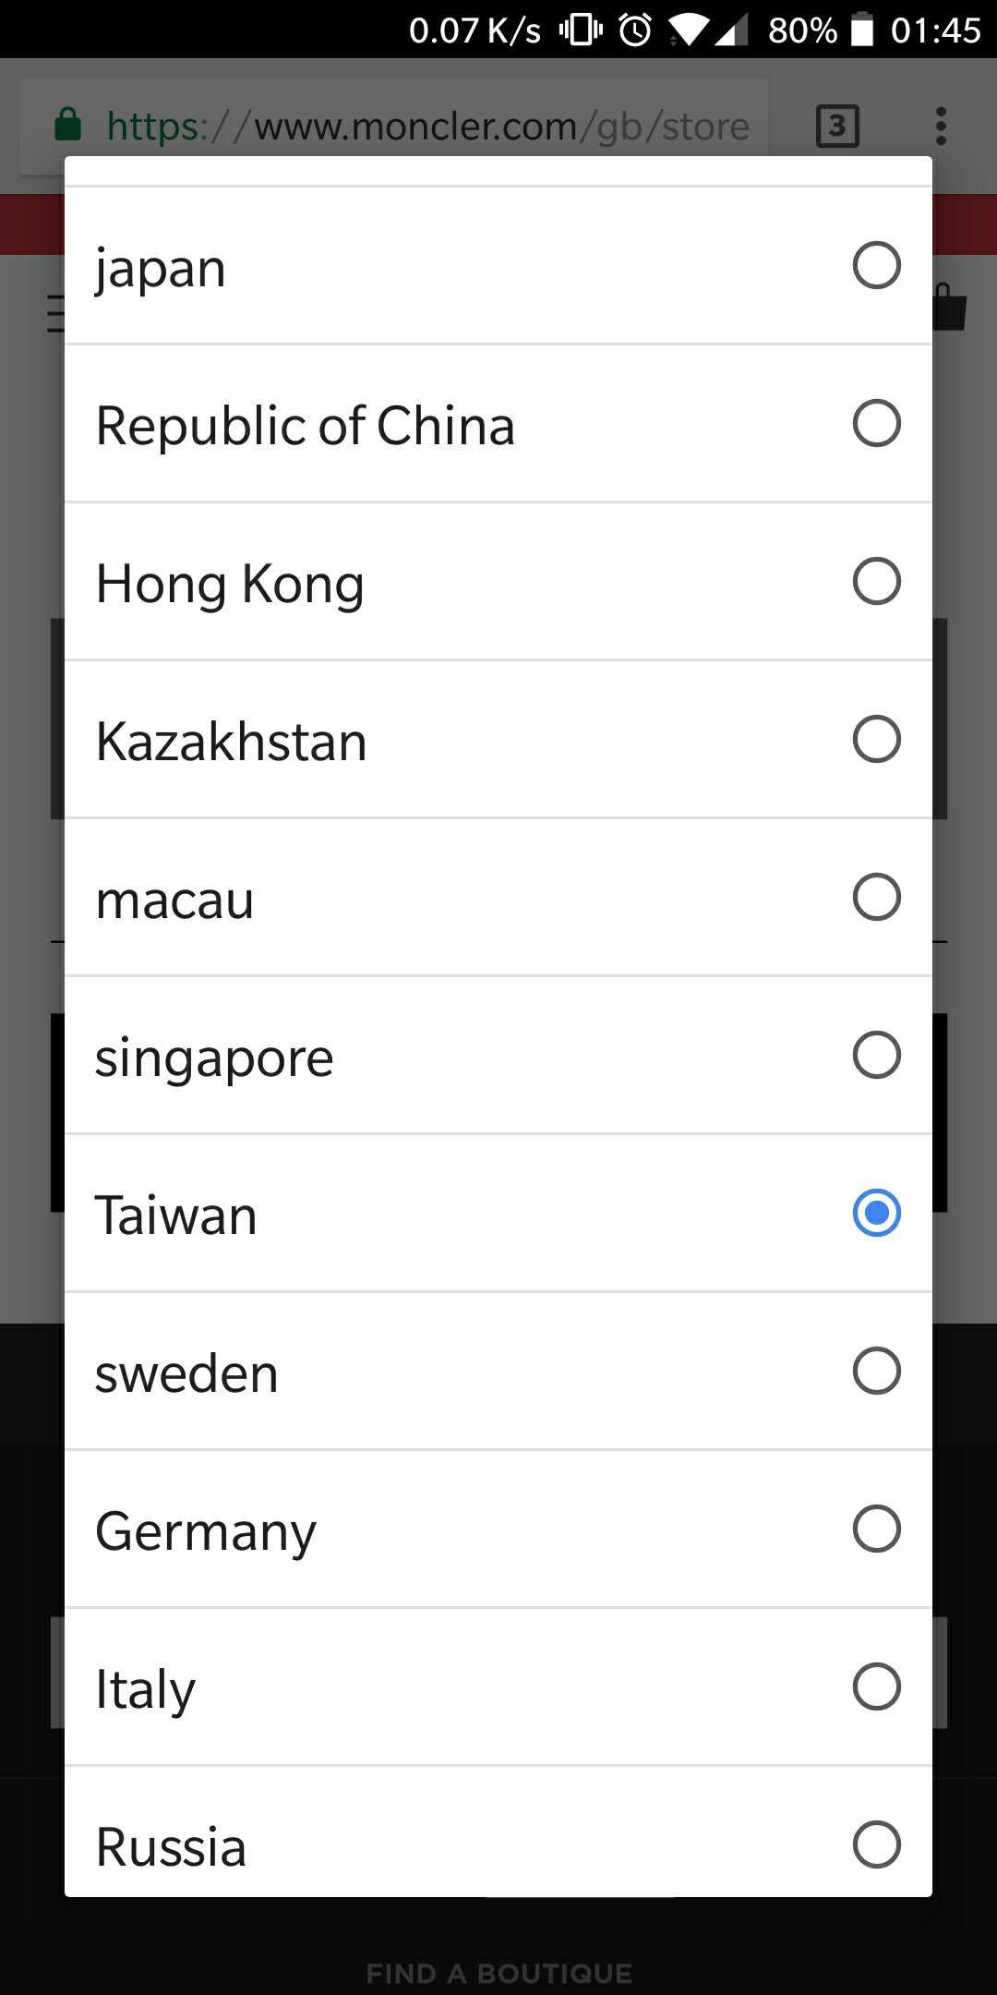
Task: Open the hamburger menu icon
Action: tap(55, 313)
